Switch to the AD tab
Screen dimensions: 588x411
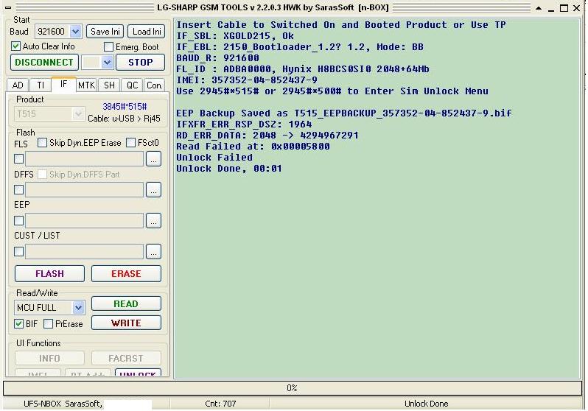pyautogui.click(x=18, y=85)
